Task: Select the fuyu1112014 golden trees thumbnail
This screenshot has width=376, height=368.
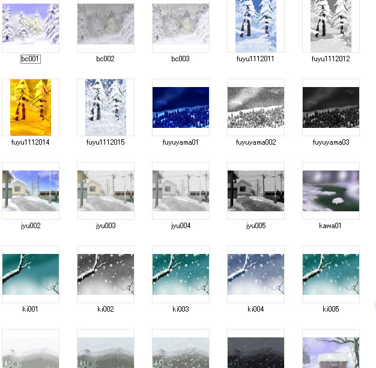Action: 31,107
